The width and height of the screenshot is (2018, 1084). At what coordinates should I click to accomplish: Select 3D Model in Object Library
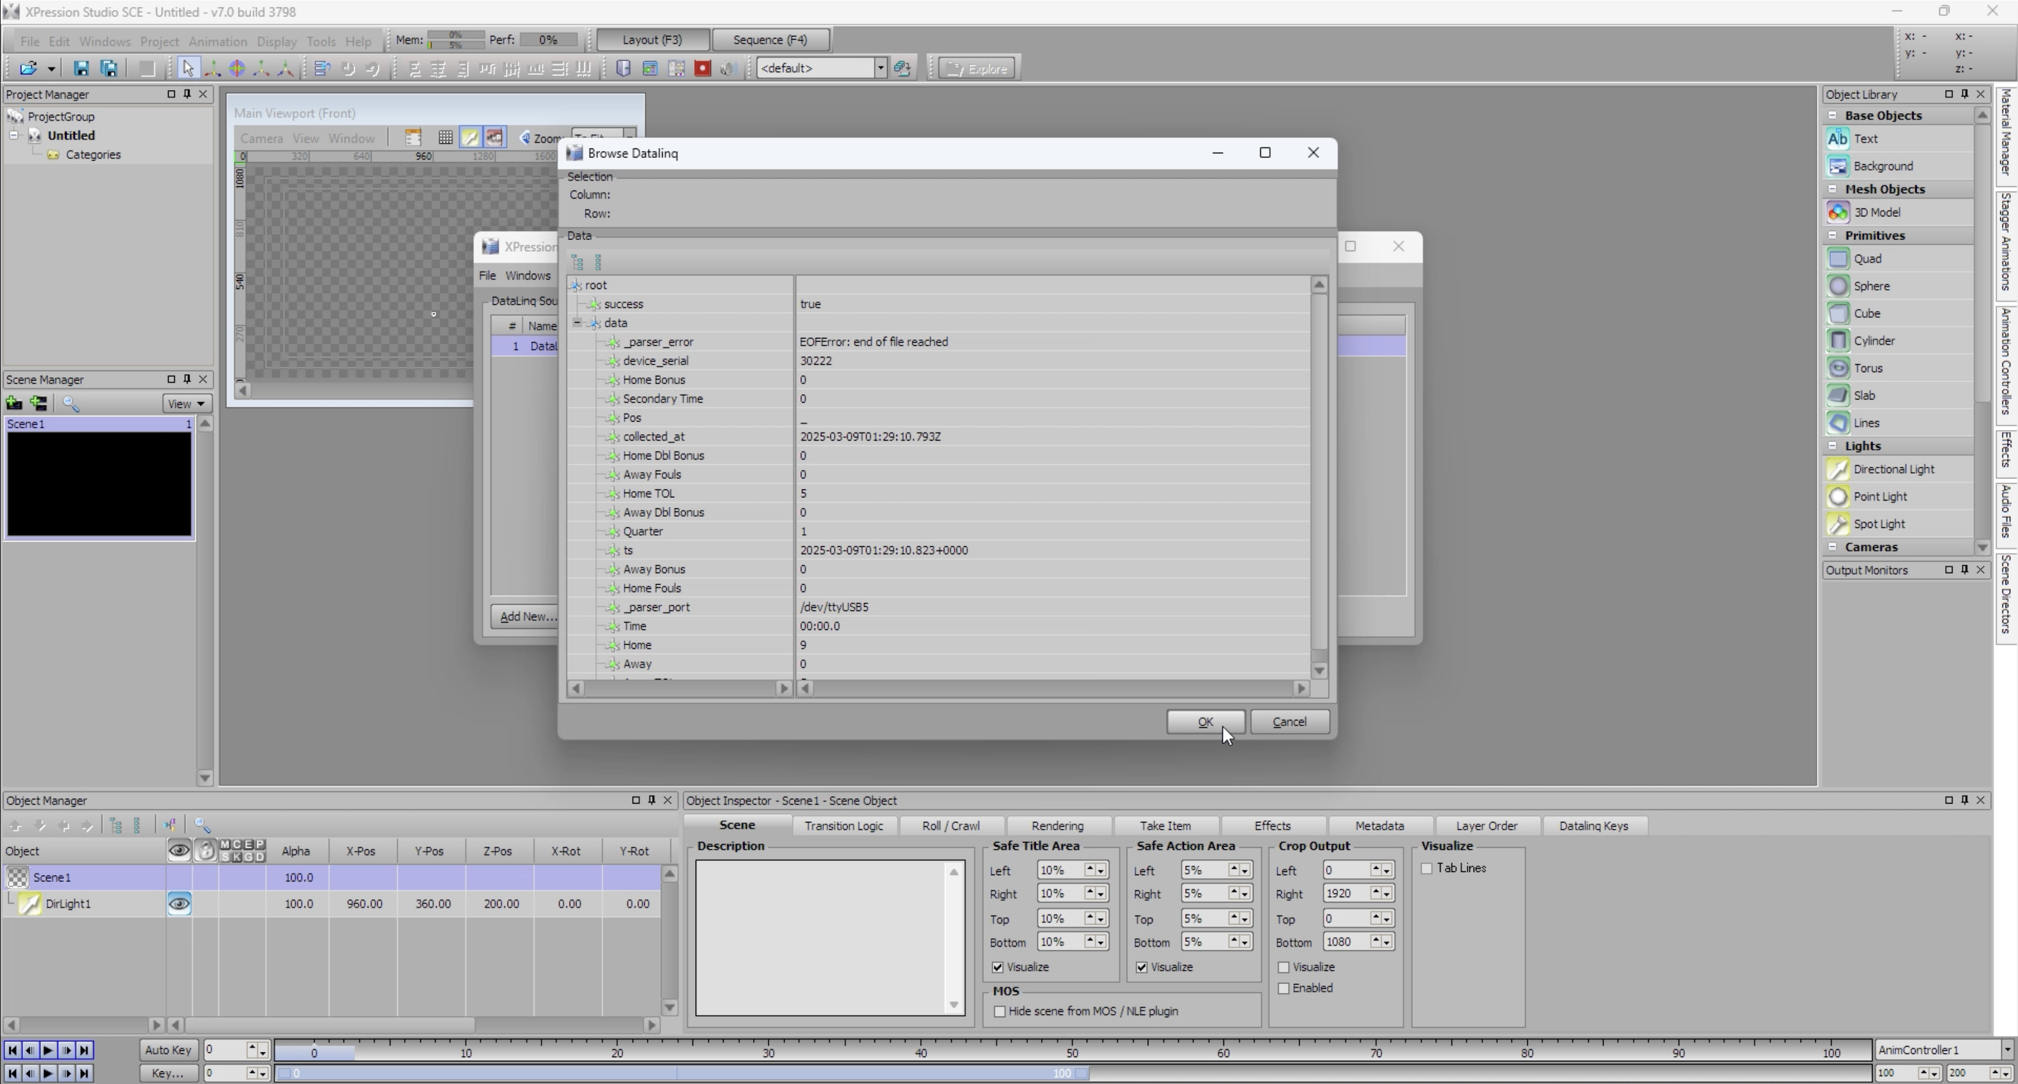coord(1898,212)
